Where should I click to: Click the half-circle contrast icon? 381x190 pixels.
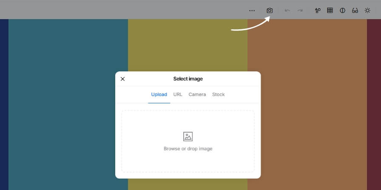point(342,11)
